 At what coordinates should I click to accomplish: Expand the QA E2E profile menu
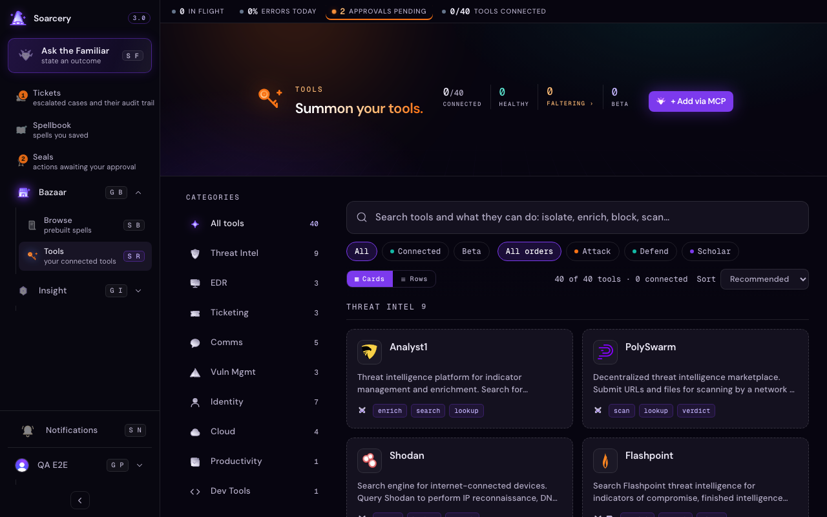pos(140,465)
